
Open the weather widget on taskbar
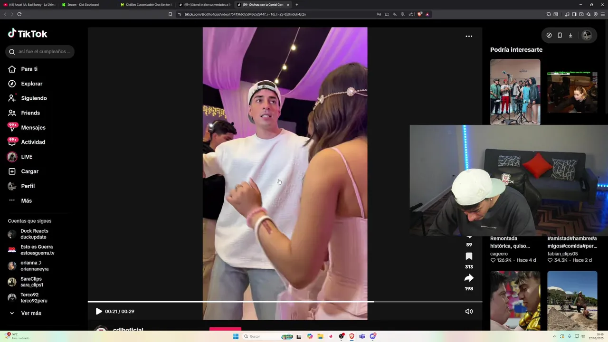[17, 336]
